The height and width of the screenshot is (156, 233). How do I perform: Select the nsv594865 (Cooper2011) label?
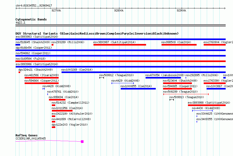pyautogui.click(x=180, y=86)
